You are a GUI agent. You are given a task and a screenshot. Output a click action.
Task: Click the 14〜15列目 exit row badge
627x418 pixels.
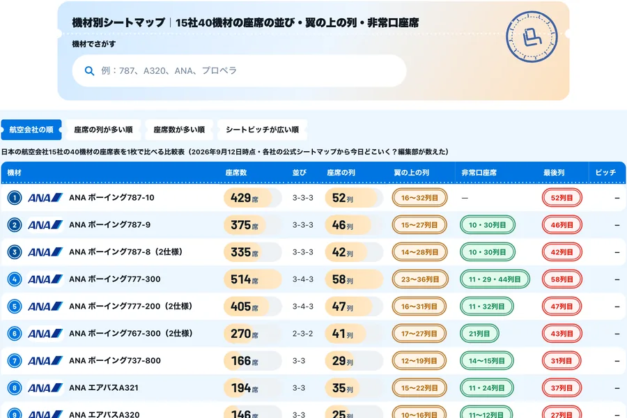click(x=487, y=361)
